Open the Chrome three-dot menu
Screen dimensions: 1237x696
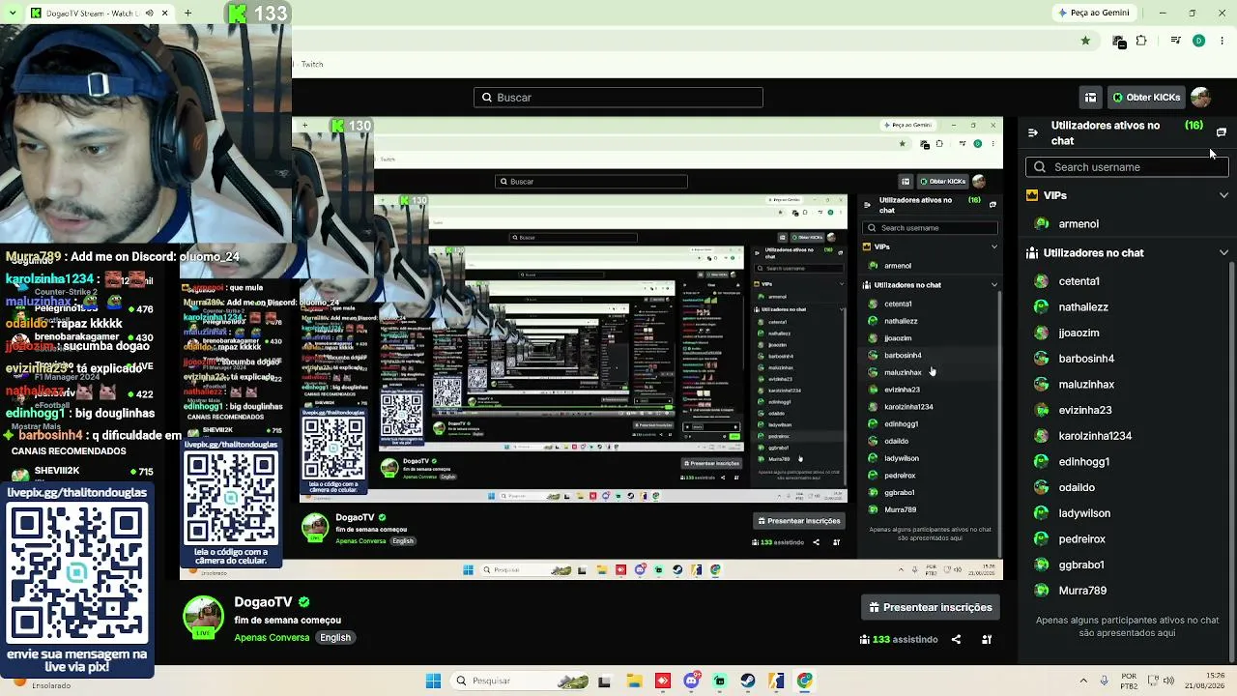(1222, 41)
